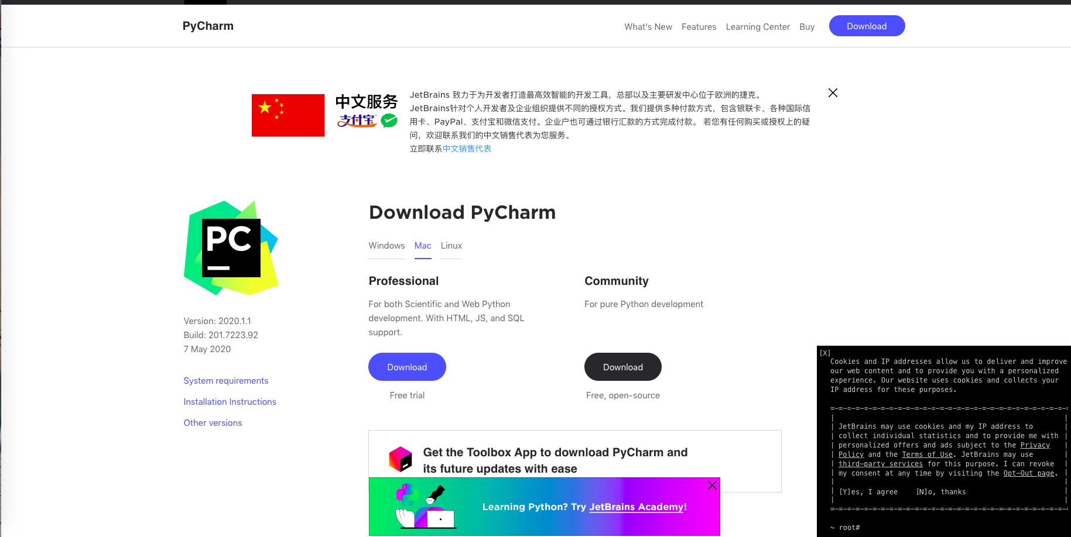Click the Version: 2020.1.1 text
1071x537 pixels.
pyautogui.click(x=217, y=321)
